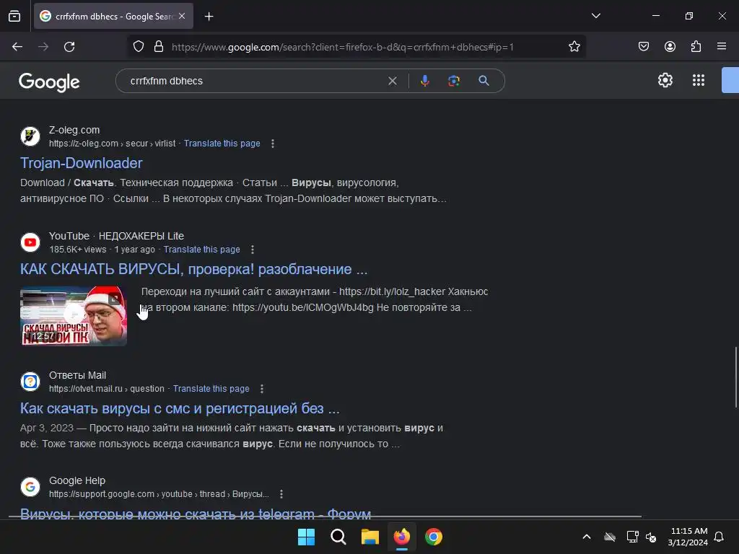The width and height of the screenshot is (739, 554).
Task: Show hidden system tray icons
Action: pos(586,537)
